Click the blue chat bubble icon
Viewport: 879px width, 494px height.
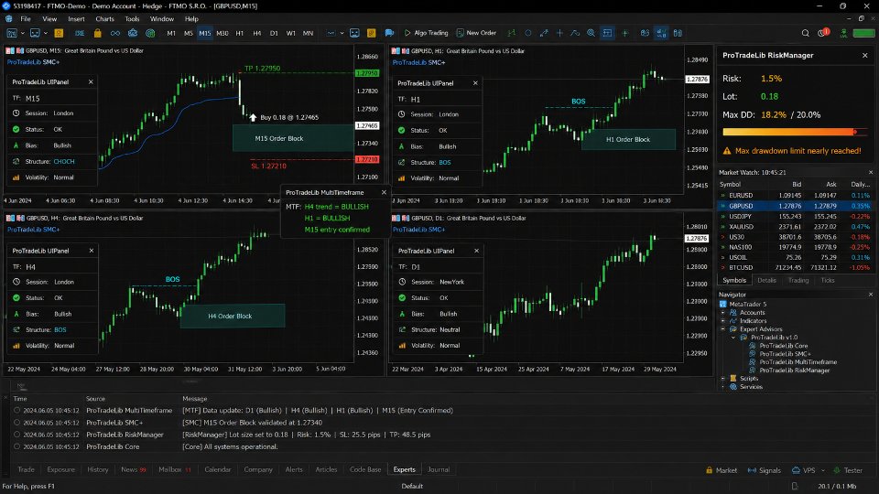click(x=389, y=33)
